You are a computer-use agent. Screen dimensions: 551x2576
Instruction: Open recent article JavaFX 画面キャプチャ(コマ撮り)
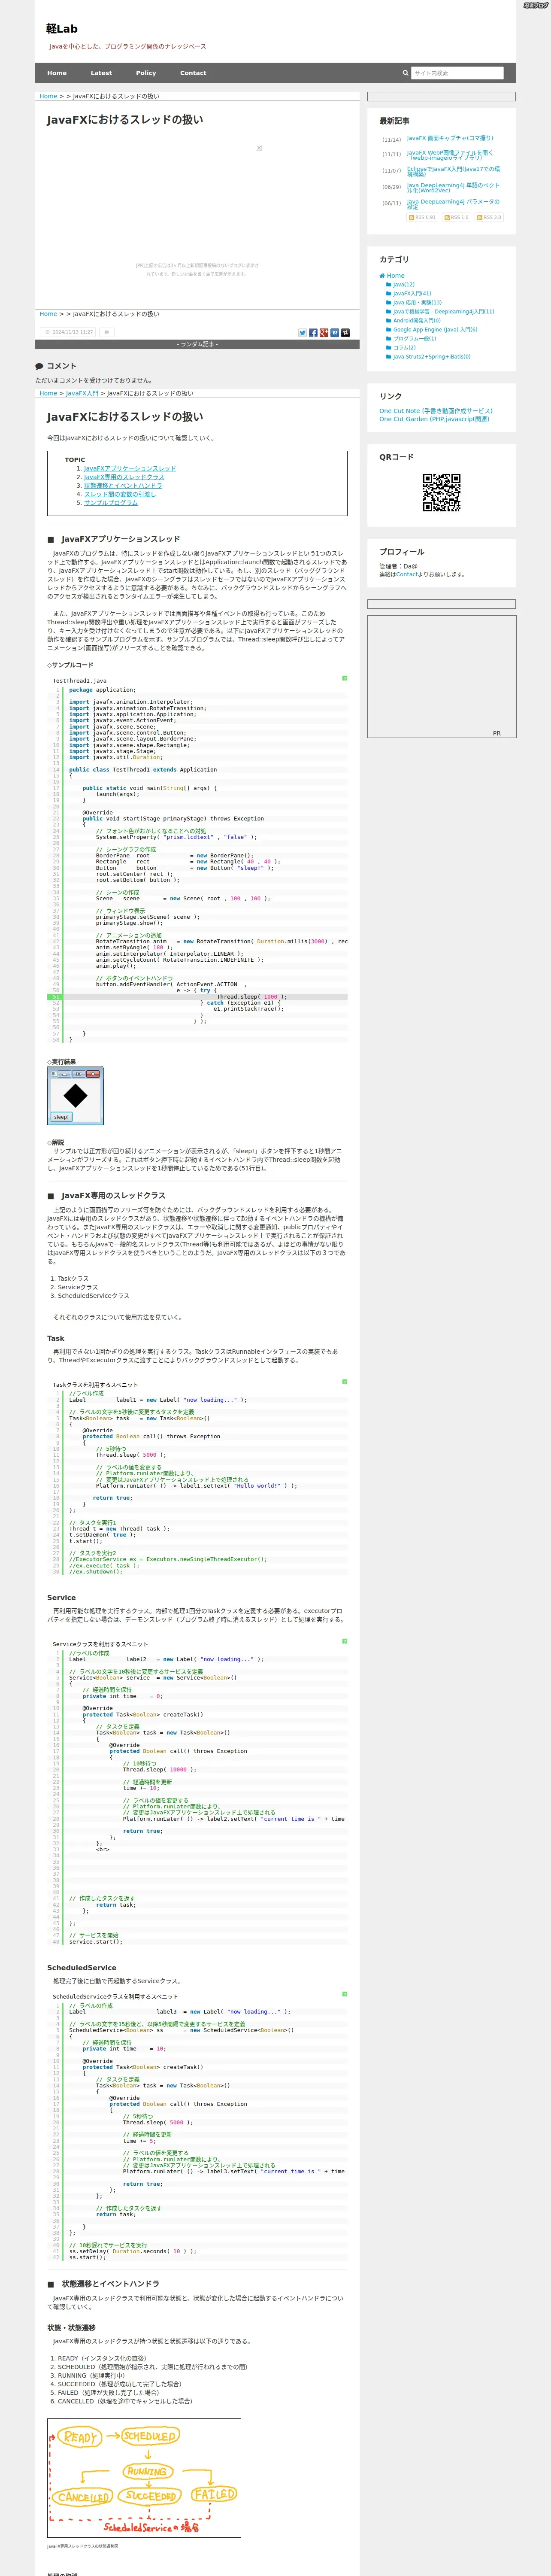pyautogui.click(x=450, y=138)
